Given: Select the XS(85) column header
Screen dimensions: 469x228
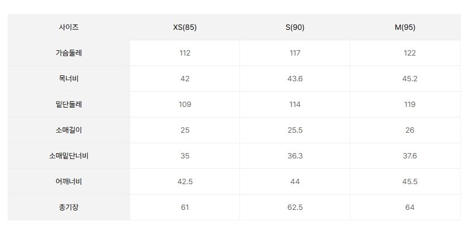Looking at the screenshot, I should (185, 27).
